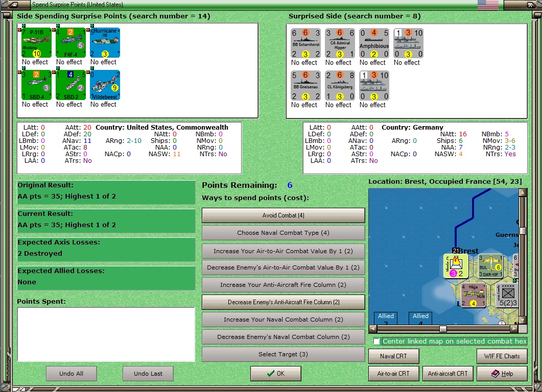Viewport: 542px width, 392px height.
Task: Click the Undo Last button
Action: [x=148, y=374]
